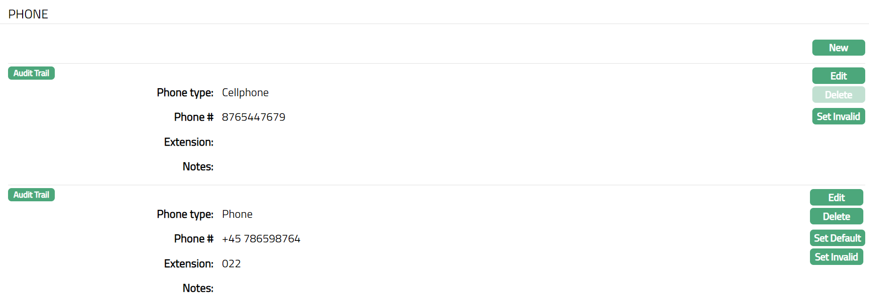Mark the +45 786598764 phone as invalid
The height and width of the screenshot is (297, 869).
pyautogui.click(x=836, y=257)
